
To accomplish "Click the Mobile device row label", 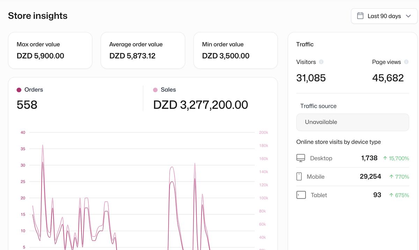I will tap(316, 177).
